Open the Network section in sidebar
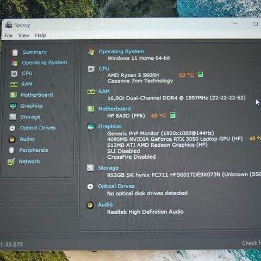The height and width of the screenshot is (261, 261). (29, 161)
